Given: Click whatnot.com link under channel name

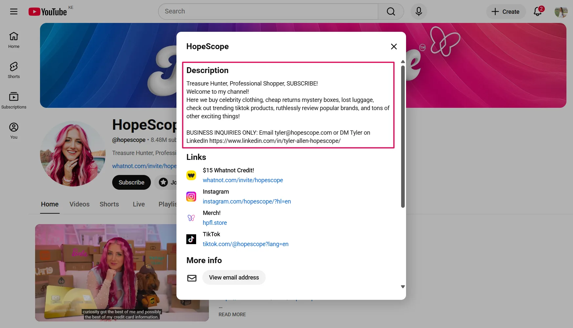Looking at the screenshot, I should click(144, 166).
